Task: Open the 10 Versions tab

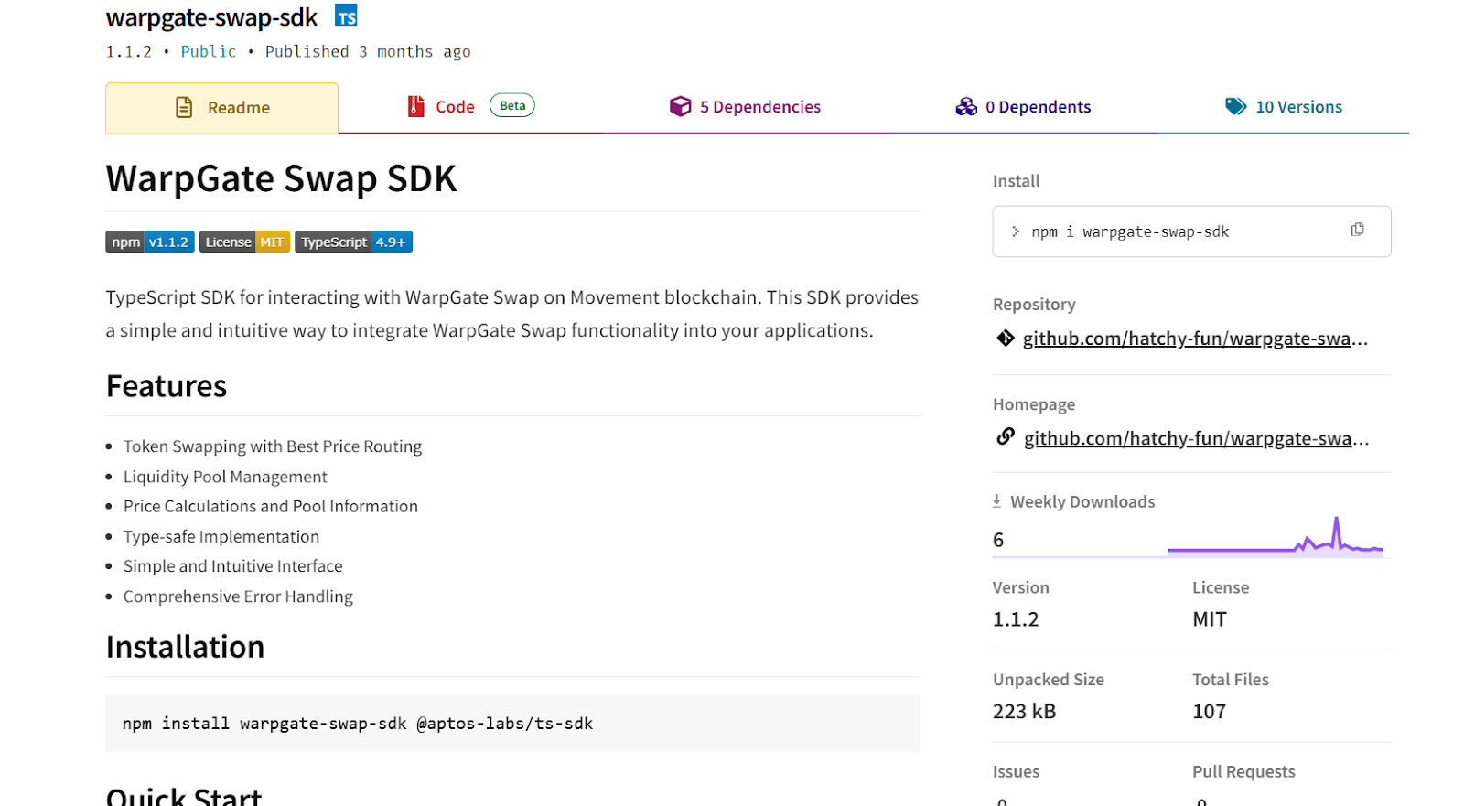Action: tap(1284, 107)
